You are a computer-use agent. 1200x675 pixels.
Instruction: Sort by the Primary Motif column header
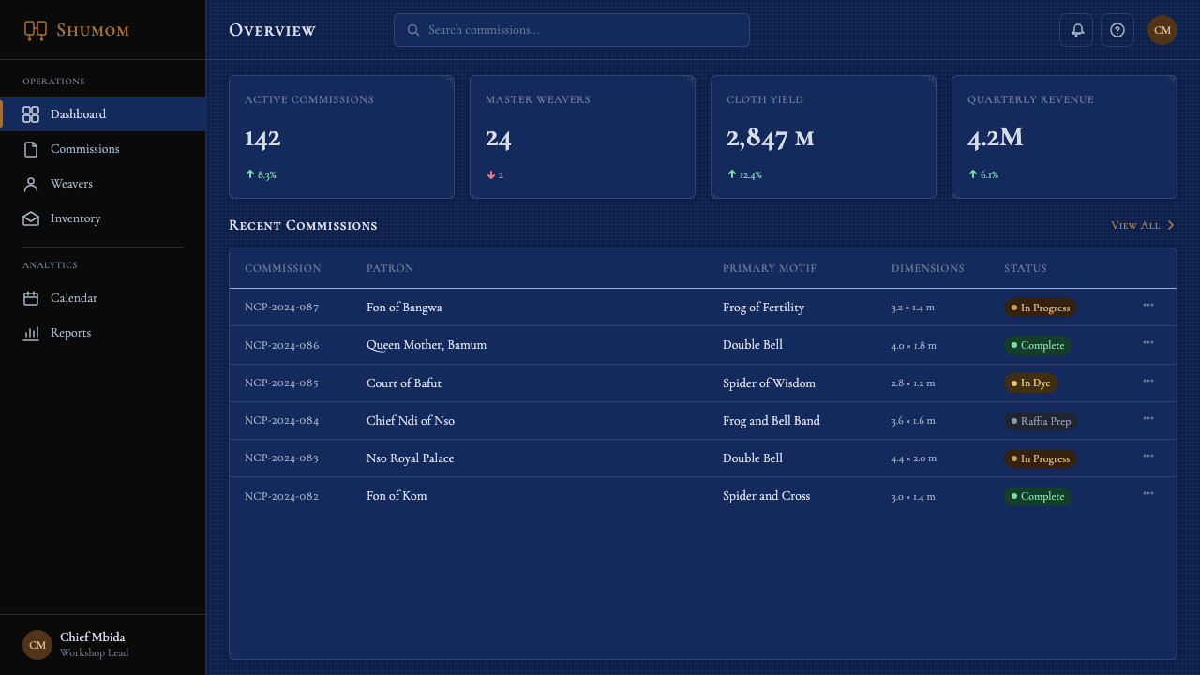pyautogui.click(x=770, y=268)
